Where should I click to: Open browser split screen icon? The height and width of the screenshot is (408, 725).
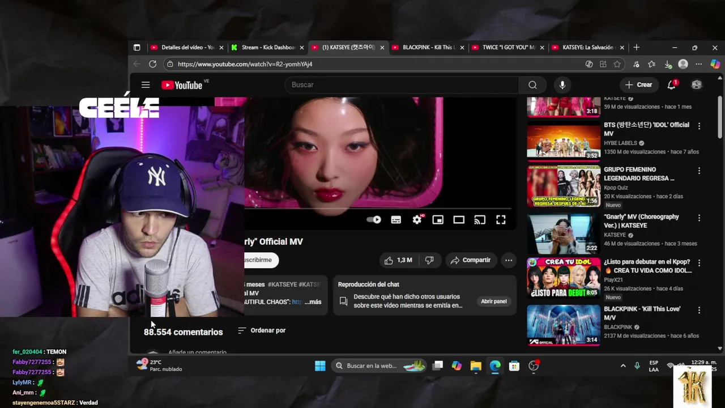603,64
